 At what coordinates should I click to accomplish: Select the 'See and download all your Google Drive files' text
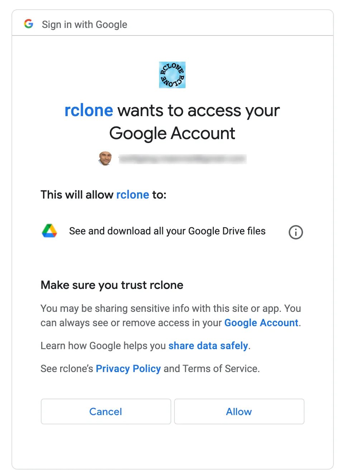click(167, 231)
